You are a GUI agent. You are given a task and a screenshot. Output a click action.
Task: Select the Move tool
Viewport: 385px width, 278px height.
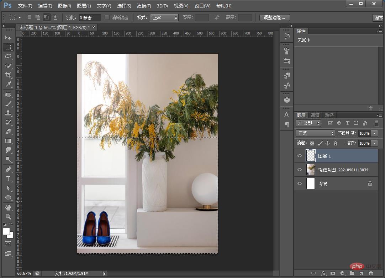(x=8, y=38)
